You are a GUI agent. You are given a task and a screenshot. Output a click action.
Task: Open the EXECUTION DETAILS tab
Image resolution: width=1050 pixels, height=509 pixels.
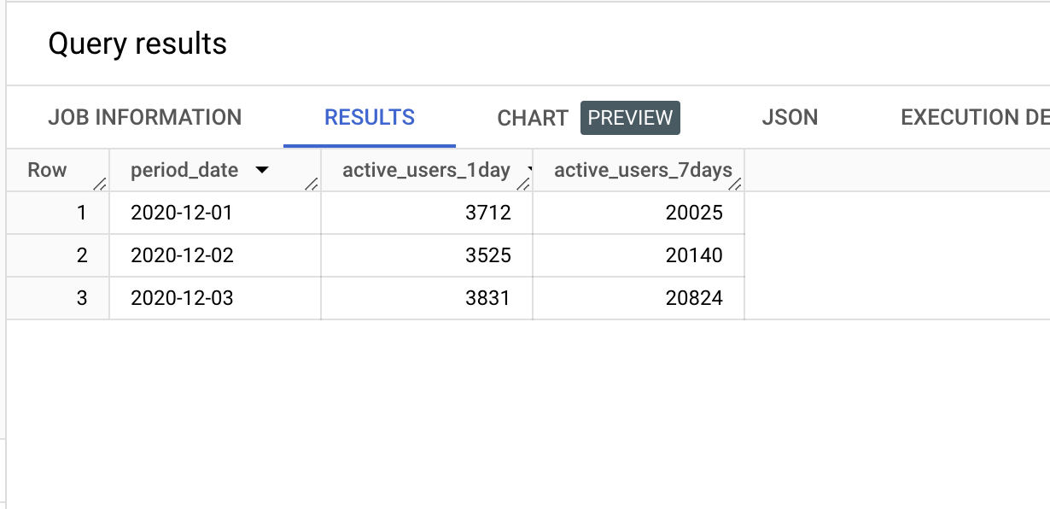coord(975,117)
